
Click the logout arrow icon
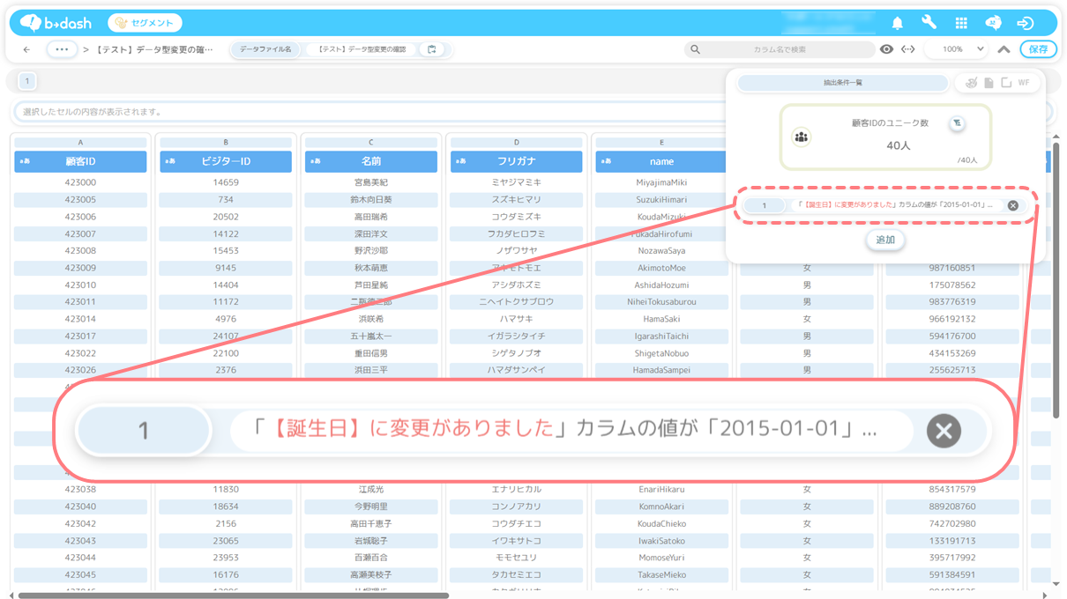[x=1025, y=23]
